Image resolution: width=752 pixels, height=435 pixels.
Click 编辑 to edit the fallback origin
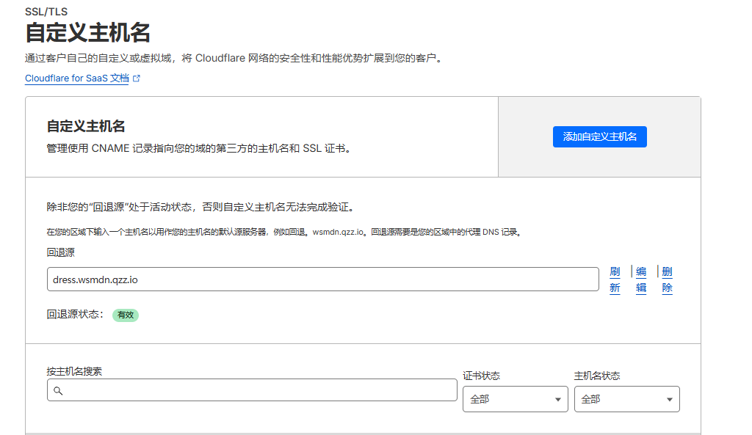pyautogui.click(x=641, y=279)
